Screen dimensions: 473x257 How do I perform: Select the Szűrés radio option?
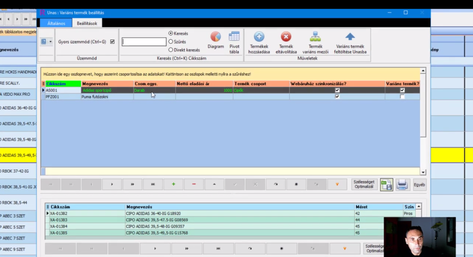pos(171,42)
